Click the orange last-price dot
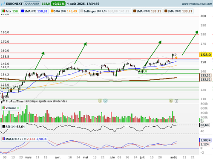The image size is (213, 160). [176, 58]
